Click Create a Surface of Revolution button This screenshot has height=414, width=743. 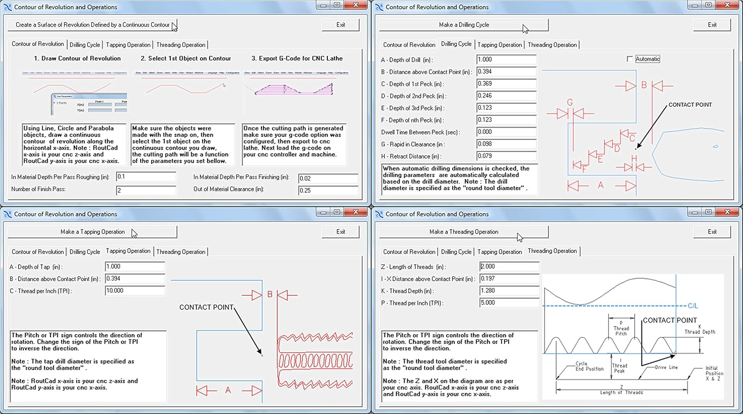[93, 25]
